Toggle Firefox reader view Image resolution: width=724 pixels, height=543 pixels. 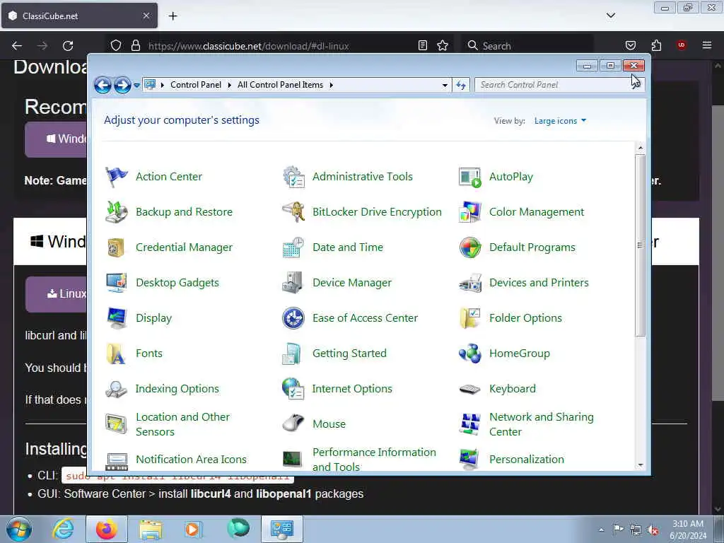(423, 46)
